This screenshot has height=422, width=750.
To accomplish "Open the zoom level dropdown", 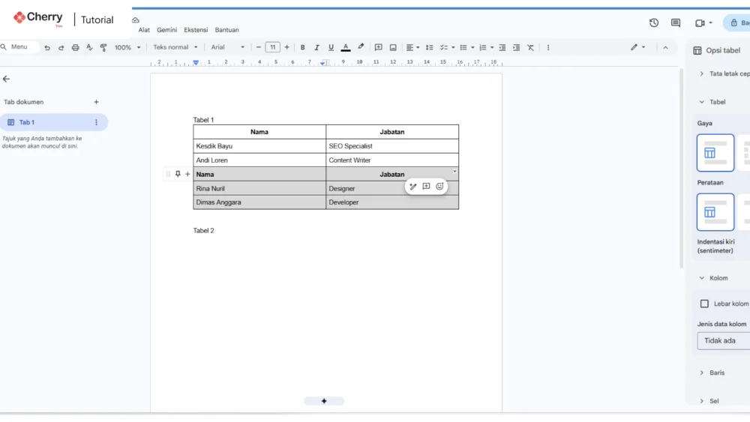I will click(x=127, y=47).
